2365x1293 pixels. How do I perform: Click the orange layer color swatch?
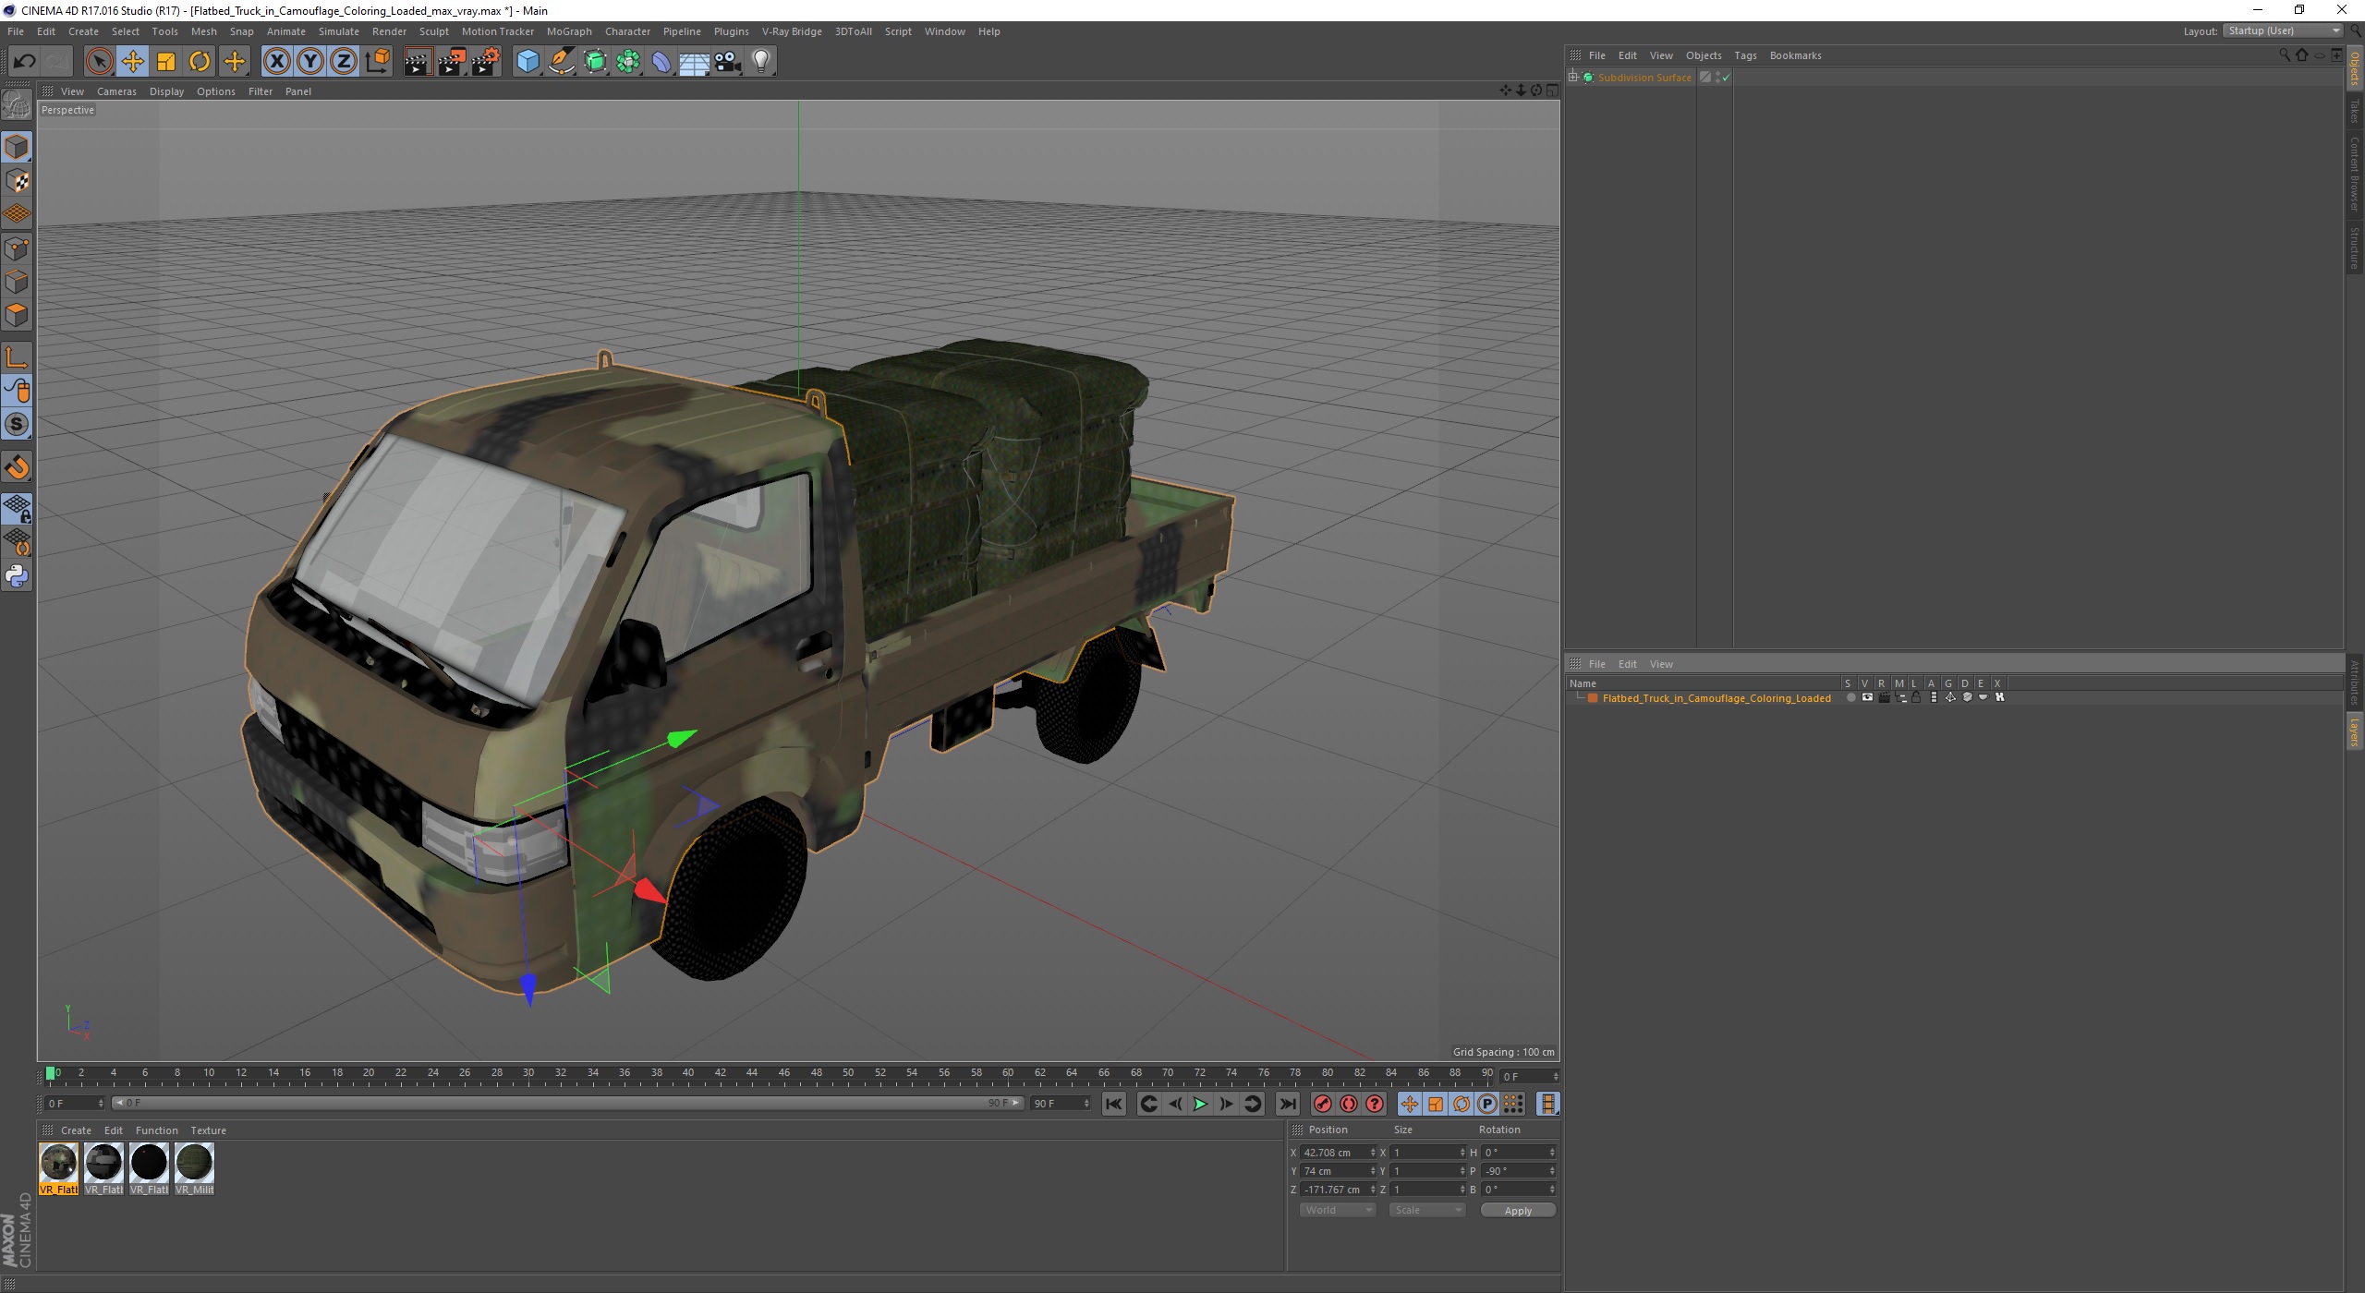(1593, 698)
